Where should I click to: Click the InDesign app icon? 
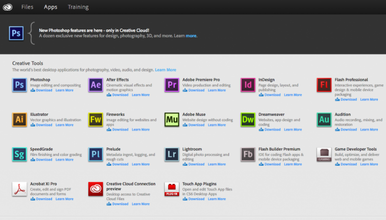[x=248, y=85]
